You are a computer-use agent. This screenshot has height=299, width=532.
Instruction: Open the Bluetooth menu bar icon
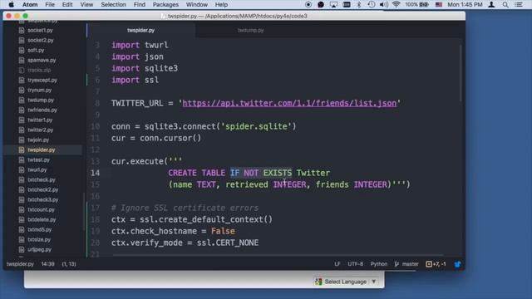(359, 4)
